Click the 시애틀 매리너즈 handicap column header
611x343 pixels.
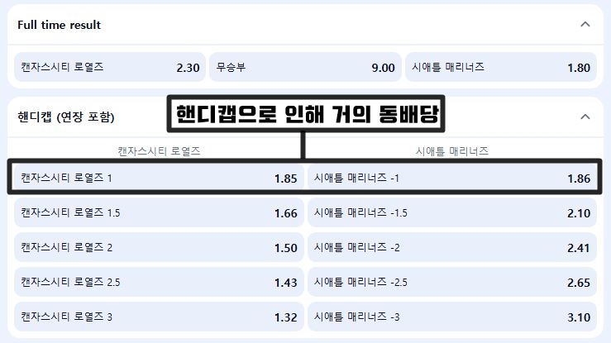[451, 151]
